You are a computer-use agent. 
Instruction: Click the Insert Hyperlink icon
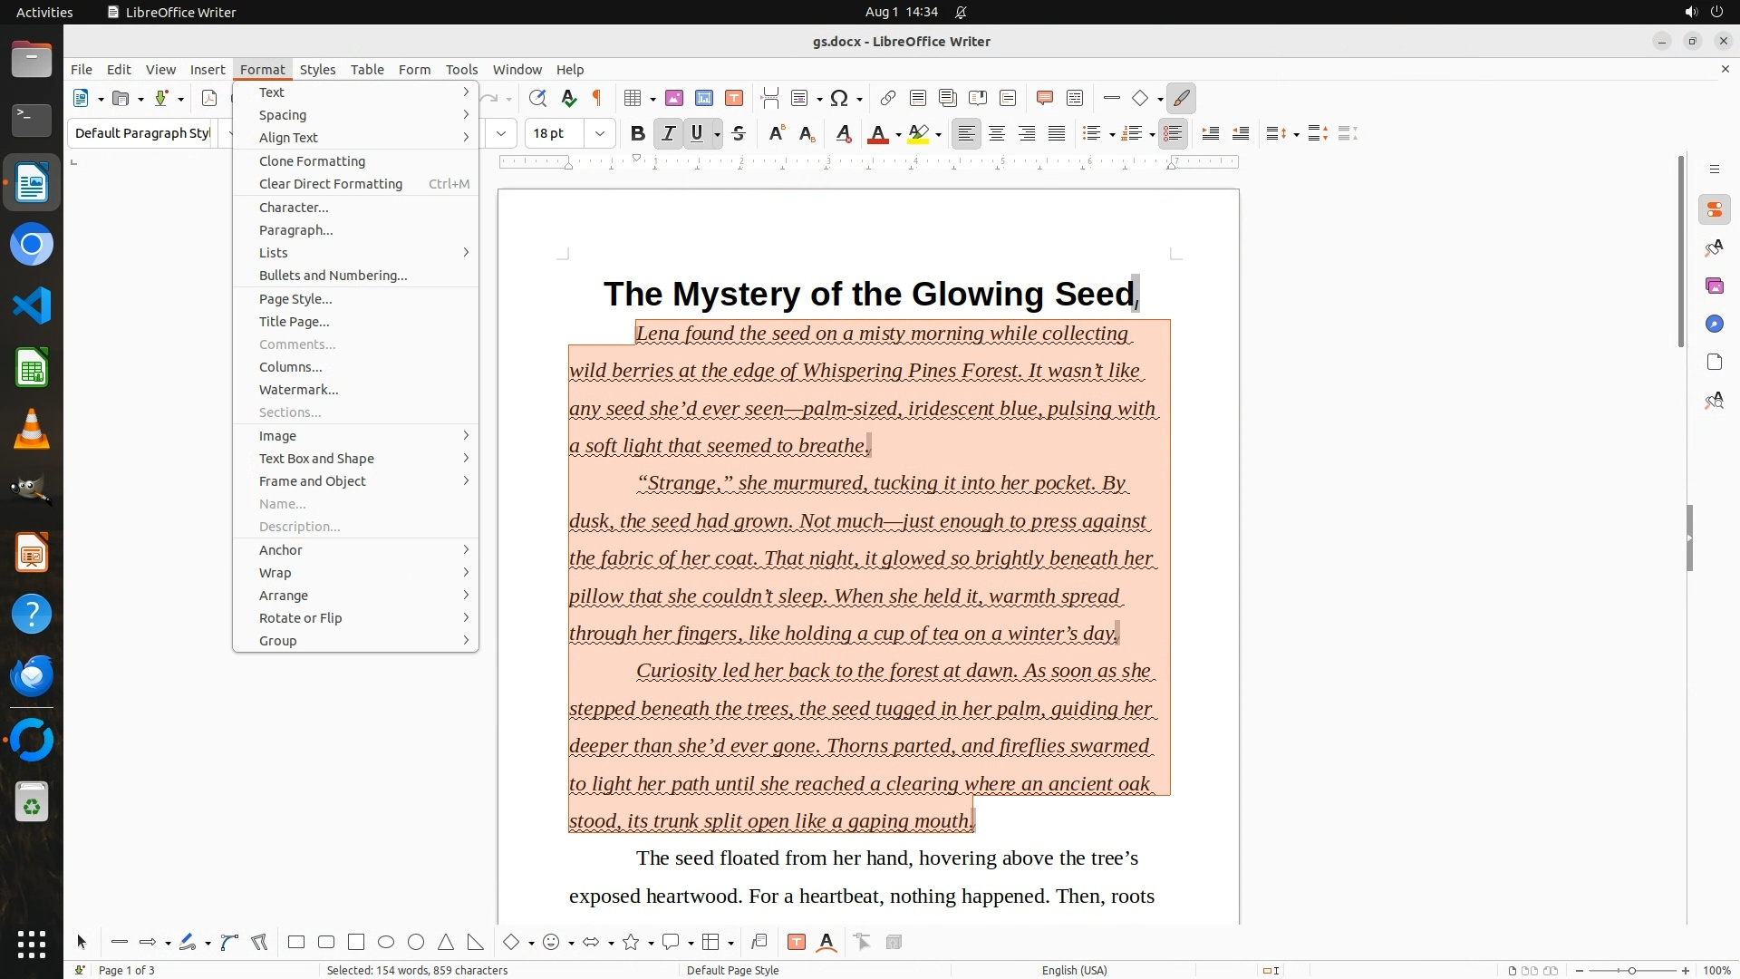tap(888, 99)
